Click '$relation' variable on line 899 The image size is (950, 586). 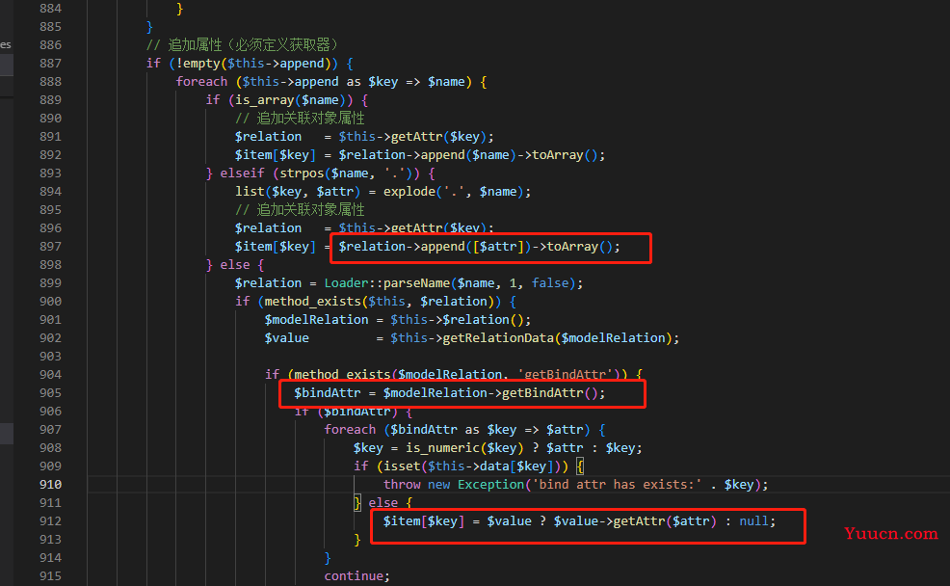tap(269, 283)
